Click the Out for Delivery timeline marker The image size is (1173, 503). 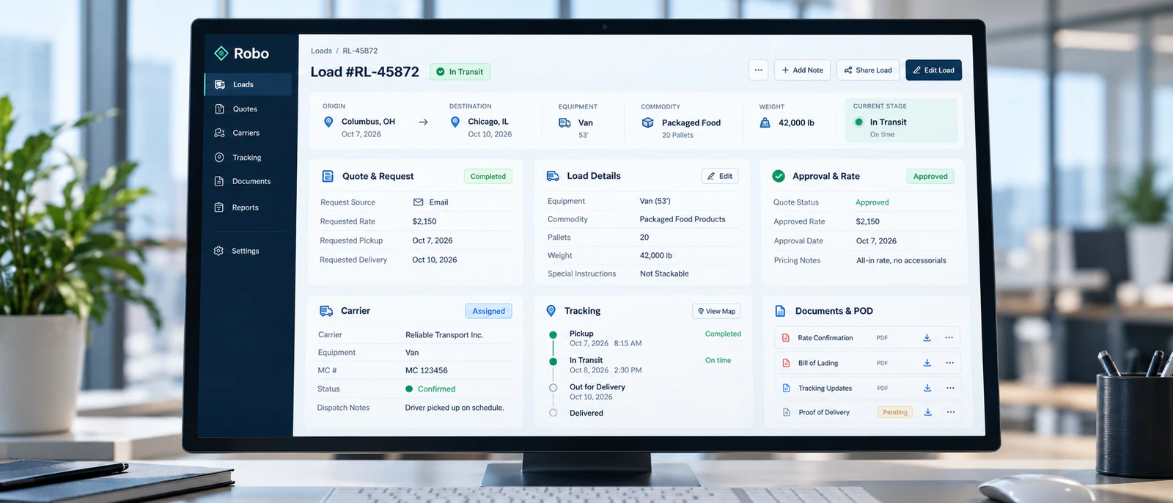[553, 388]
